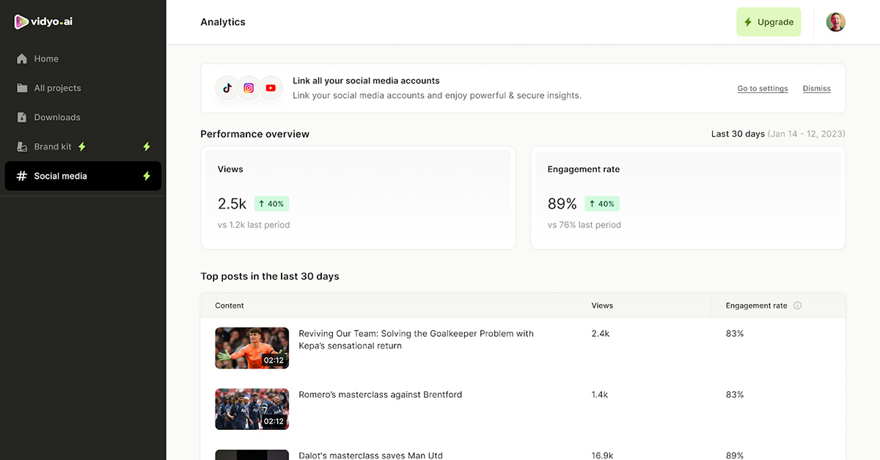Click the vidyo.ai logo

tap(43, 22)
